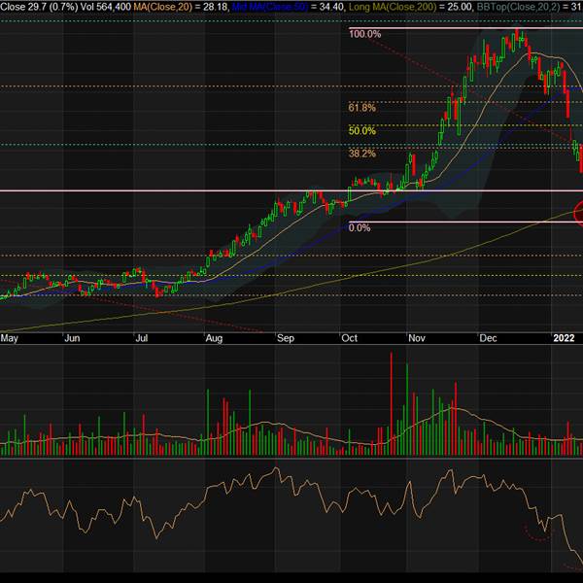Click the 'Jun' date axis label
The width and height of the screenshot is (583, 583).
point(72,338)
